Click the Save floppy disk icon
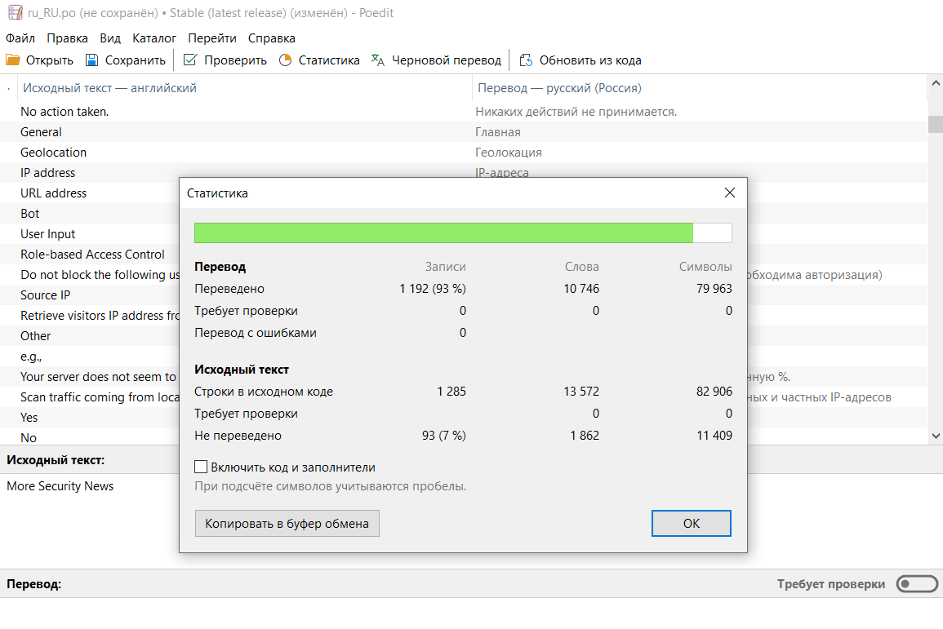This screenshot has height=629, width=943. click(91, 60)
